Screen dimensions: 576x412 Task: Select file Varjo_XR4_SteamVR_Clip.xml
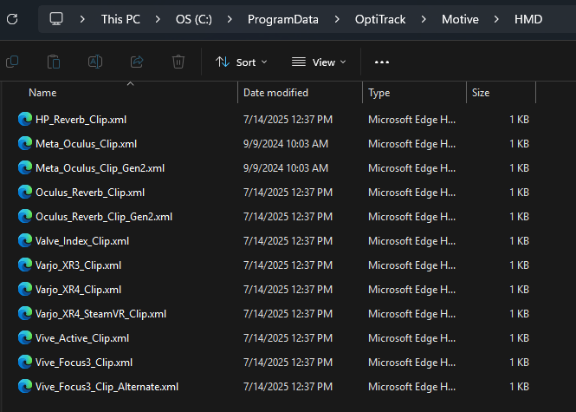[x=100, y=314]
